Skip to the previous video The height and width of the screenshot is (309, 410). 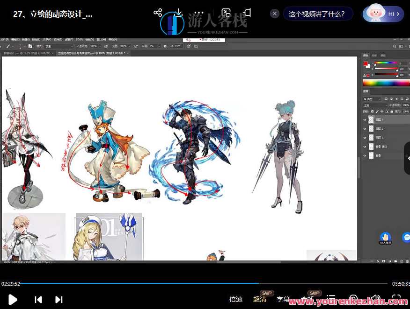click(39, 299)
